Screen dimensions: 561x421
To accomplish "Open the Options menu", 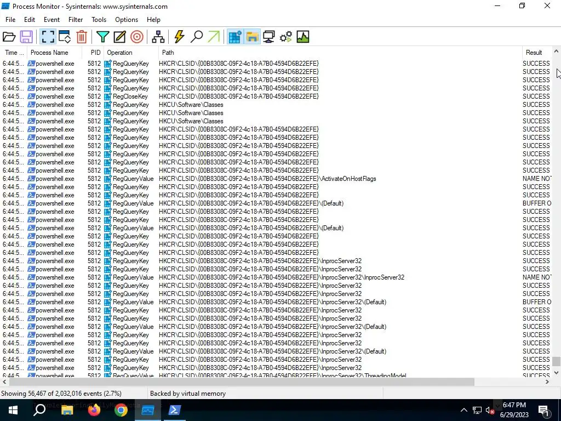I will [x=127, y=20].
